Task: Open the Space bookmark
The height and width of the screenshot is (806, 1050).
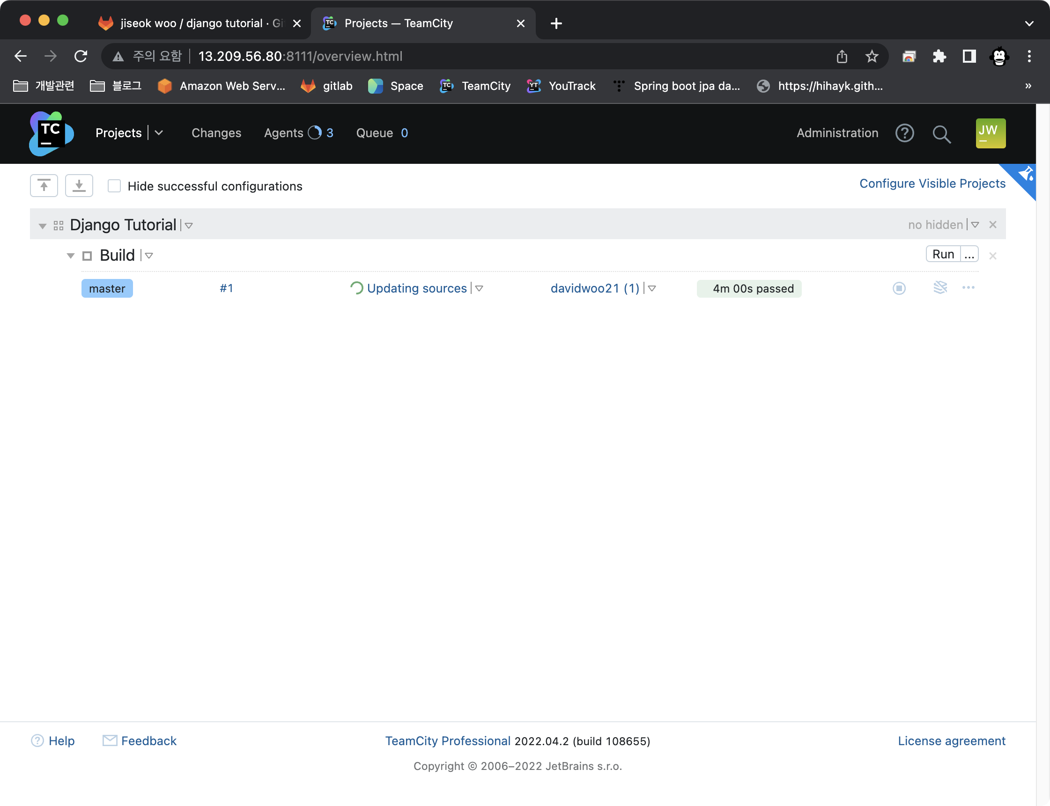Action: pyautogui.click(x=396, y=86)
